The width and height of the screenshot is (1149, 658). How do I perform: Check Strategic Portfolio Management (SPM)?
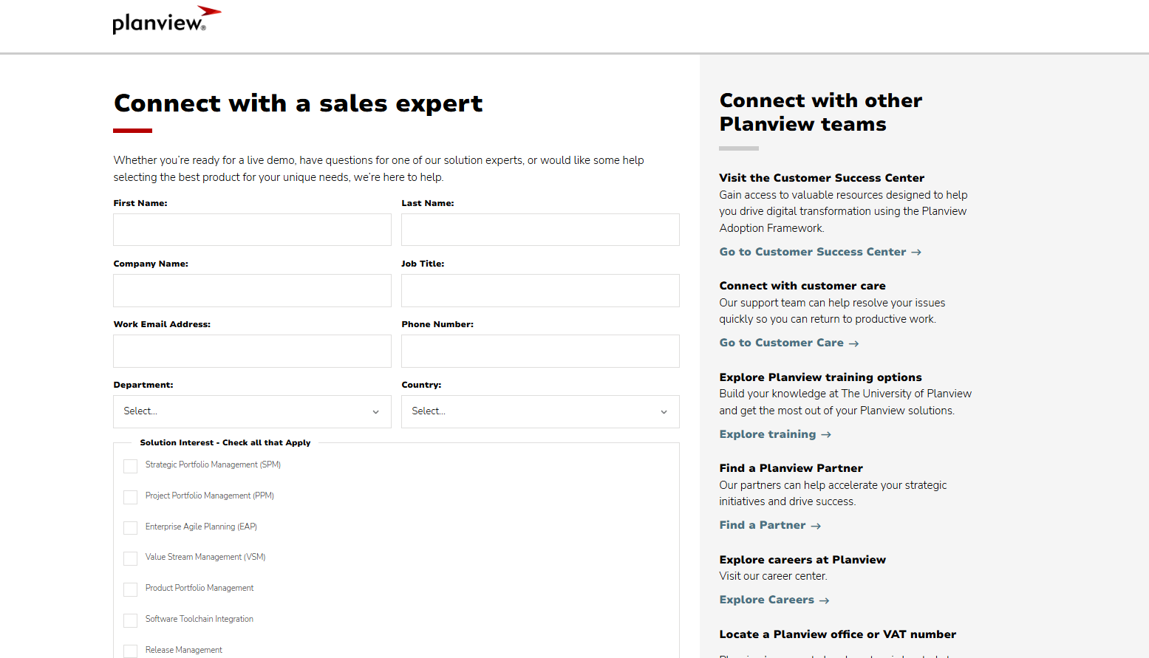pos(131,466)
